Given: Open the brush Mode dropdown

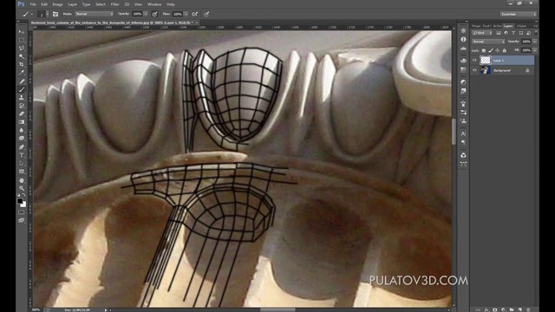Looking at the screenshot, I should click(x=94, y=14).
